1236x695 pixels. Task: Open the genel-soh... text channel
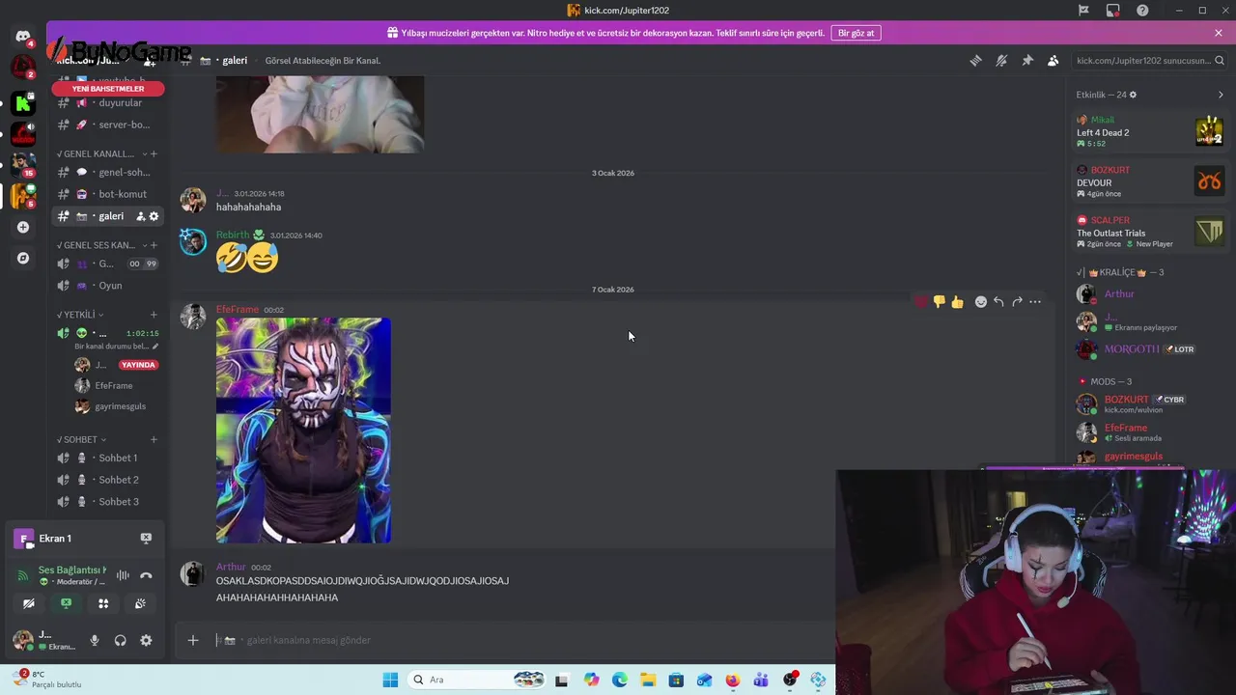point(106,173)
